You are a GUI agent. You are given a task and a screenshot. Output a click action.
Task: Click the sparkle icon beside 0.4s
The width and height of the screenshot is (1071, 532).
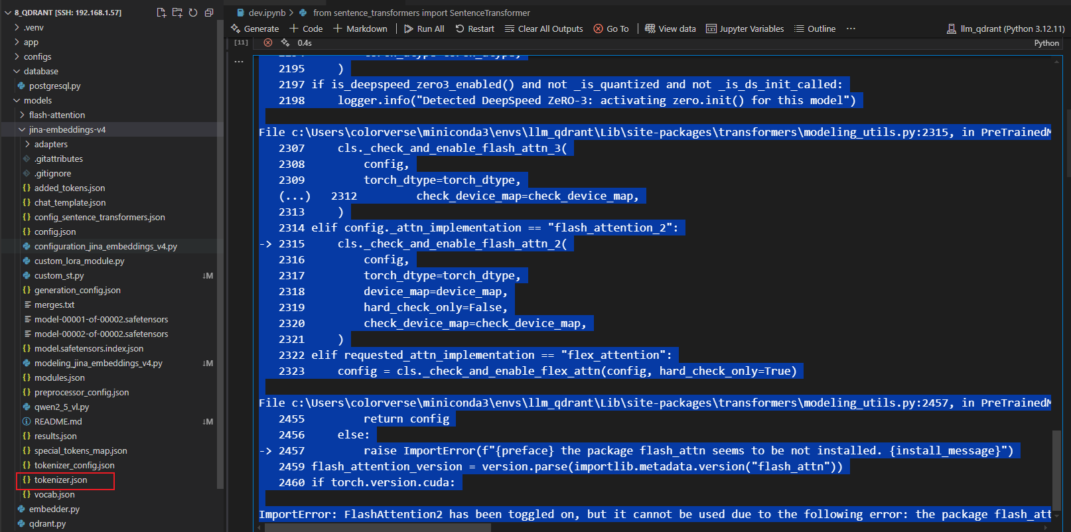[x=285, y=42]
